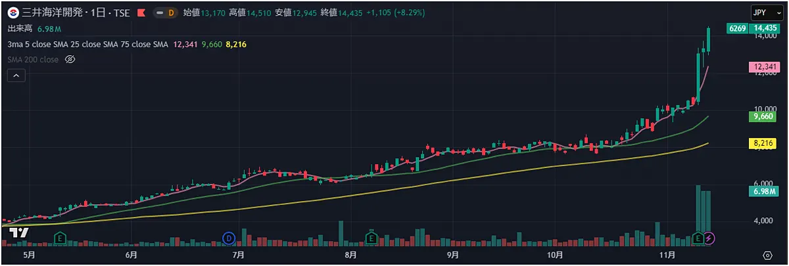
Task: Click the 出来高 volume indicator label
Action: coord(20,29)
